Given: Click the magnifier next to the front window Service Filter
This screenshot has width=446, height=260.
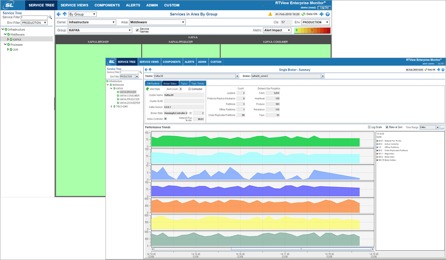Looking at the screenshot, I should 141,72.
